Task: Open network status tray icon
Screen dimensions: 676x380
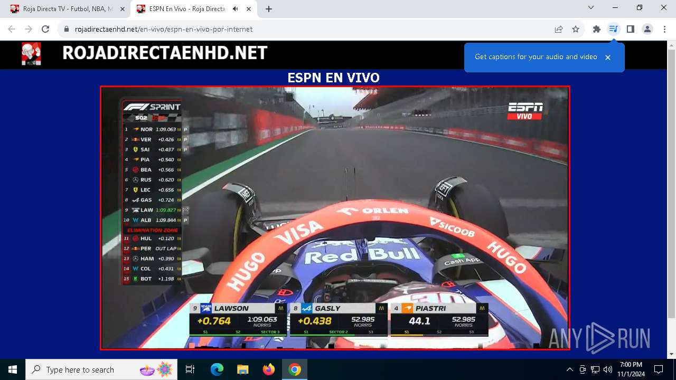Action: (x=595, y=369)
